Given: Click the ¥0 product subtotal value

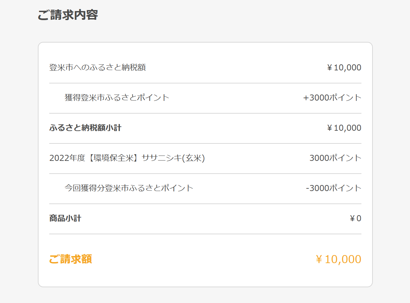Looking at the screenshot, I should point(355,219).
